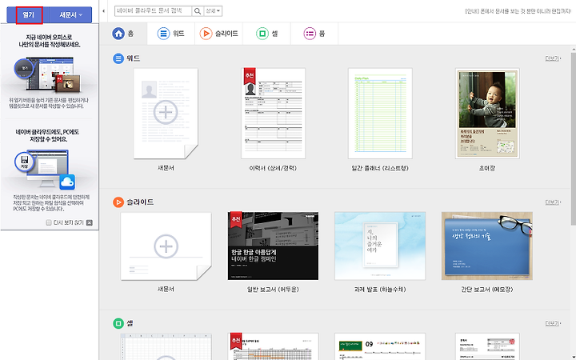
Task: Switch to the 셀 tab
Action: pos(266,34)
